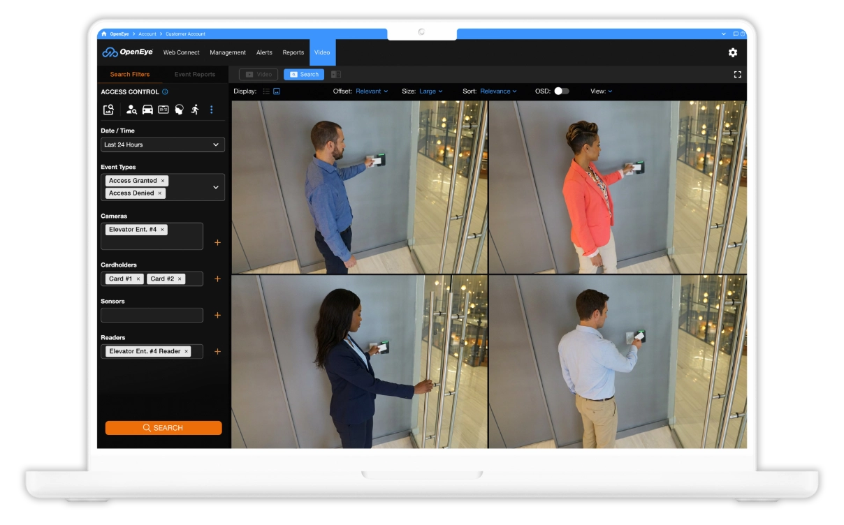Remove the Card #1 cardholder tag
The width and height of the screenshot is (844, 525).
point(138,279)
